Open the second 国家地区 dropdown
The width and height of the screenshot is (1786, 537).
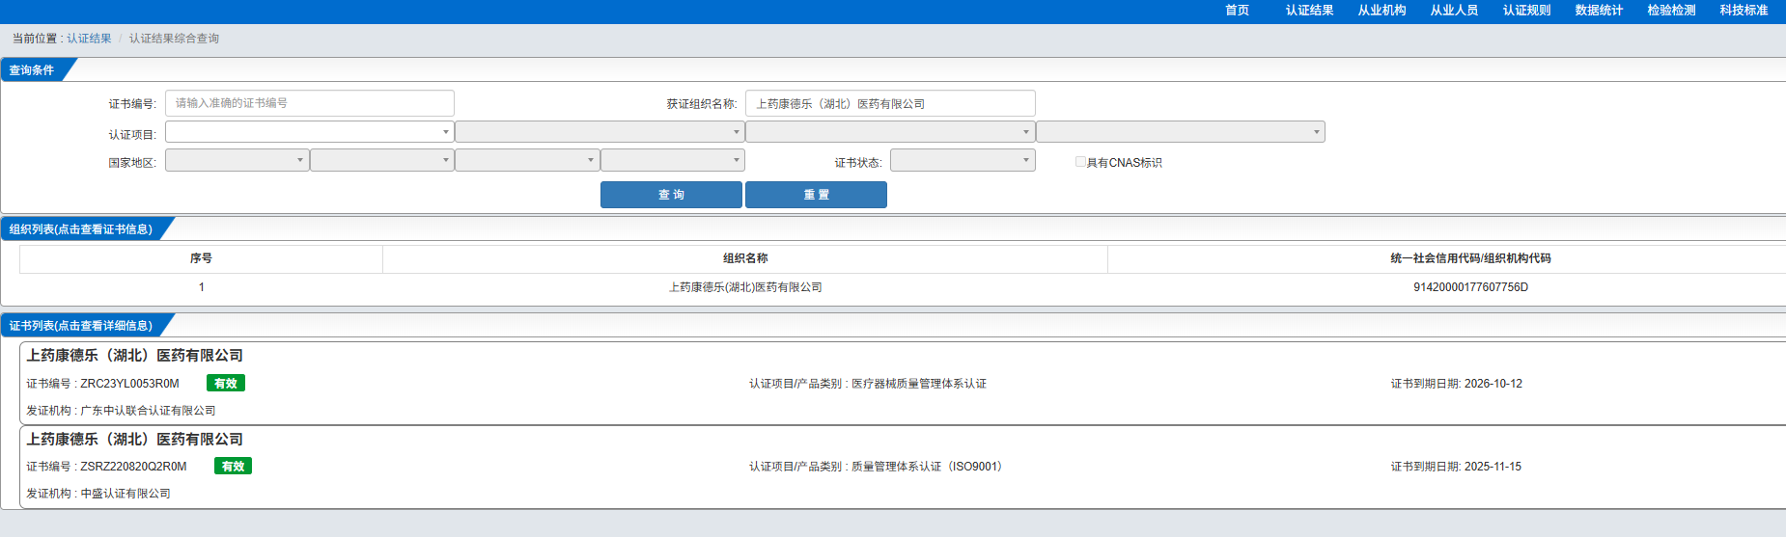click(x=382, y=160)
